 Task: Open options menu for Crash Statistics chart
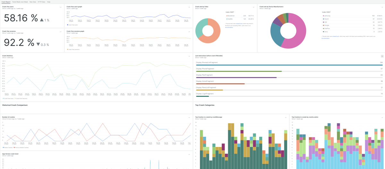point(189,56)
